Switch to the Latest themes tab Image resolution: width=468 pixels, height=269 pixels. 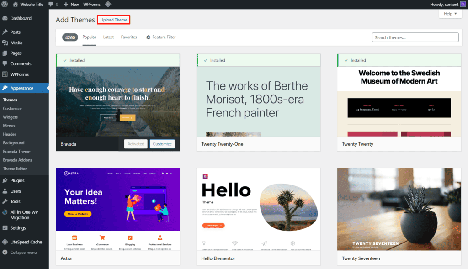coord(108,37)
